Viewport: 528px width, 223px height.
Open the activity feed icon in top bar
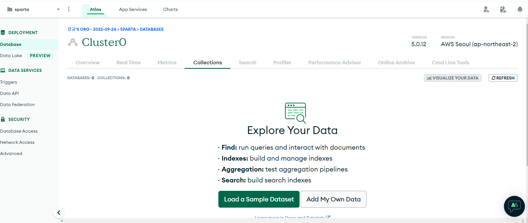pyautogui.click(x=503, y=10)
